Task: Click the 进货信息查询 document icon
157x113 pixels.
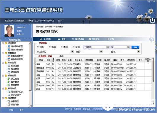Action: (x=9, y=50)
